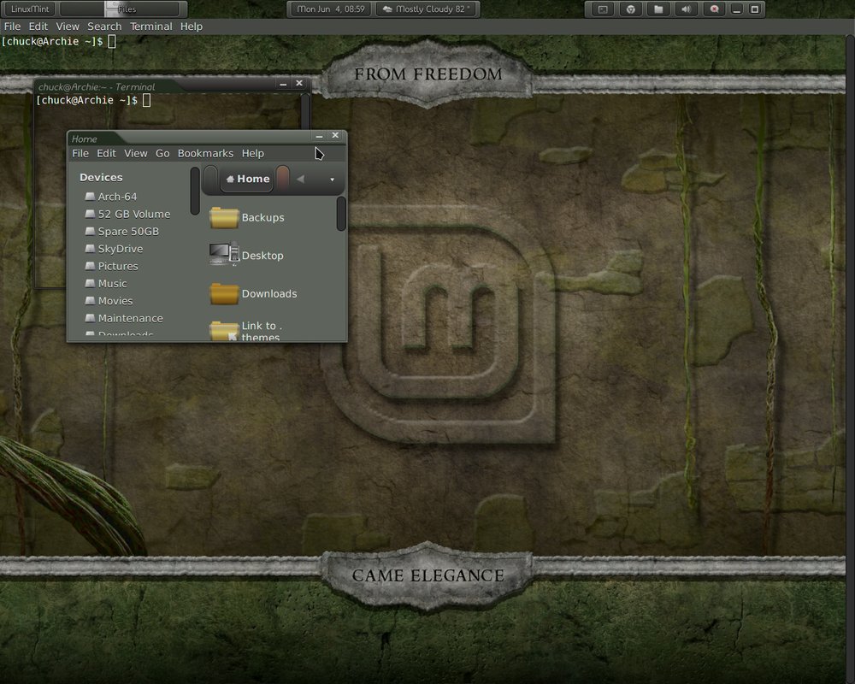The width and height of the screenshot is (855, 684).
Task: Click the Home location button in the path bar
Action: (x=248, y=179)
